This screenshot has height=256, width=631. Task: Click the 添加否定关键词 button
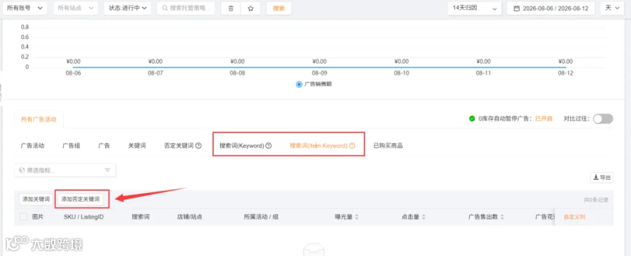click(81, 199)
